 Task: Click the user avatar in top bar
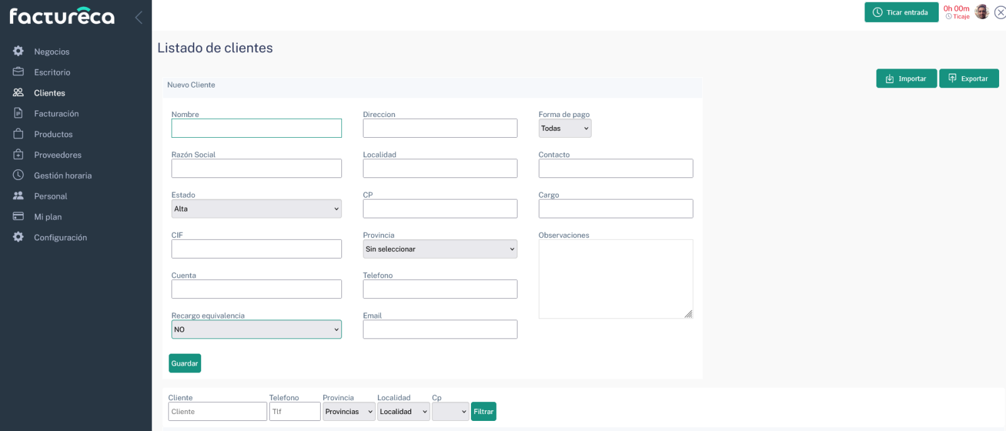[x=981, y=12]
